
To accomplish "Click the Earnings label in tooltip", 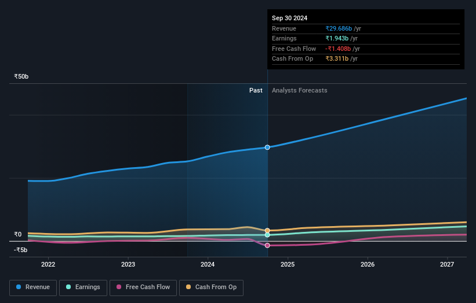I will 284,38.
